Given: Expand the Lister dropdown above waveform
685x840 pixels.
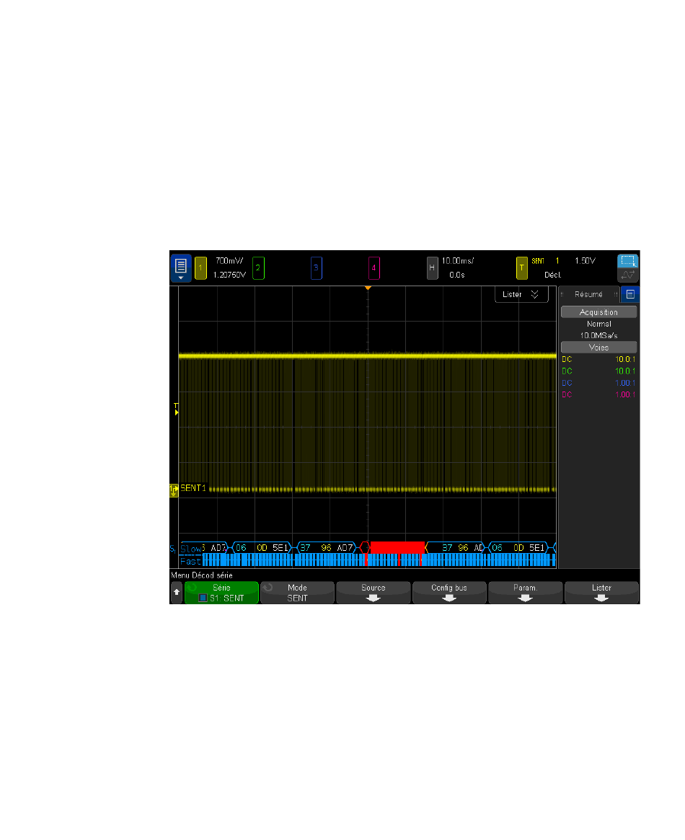Looking at the screenshot, I should point(521,295).
